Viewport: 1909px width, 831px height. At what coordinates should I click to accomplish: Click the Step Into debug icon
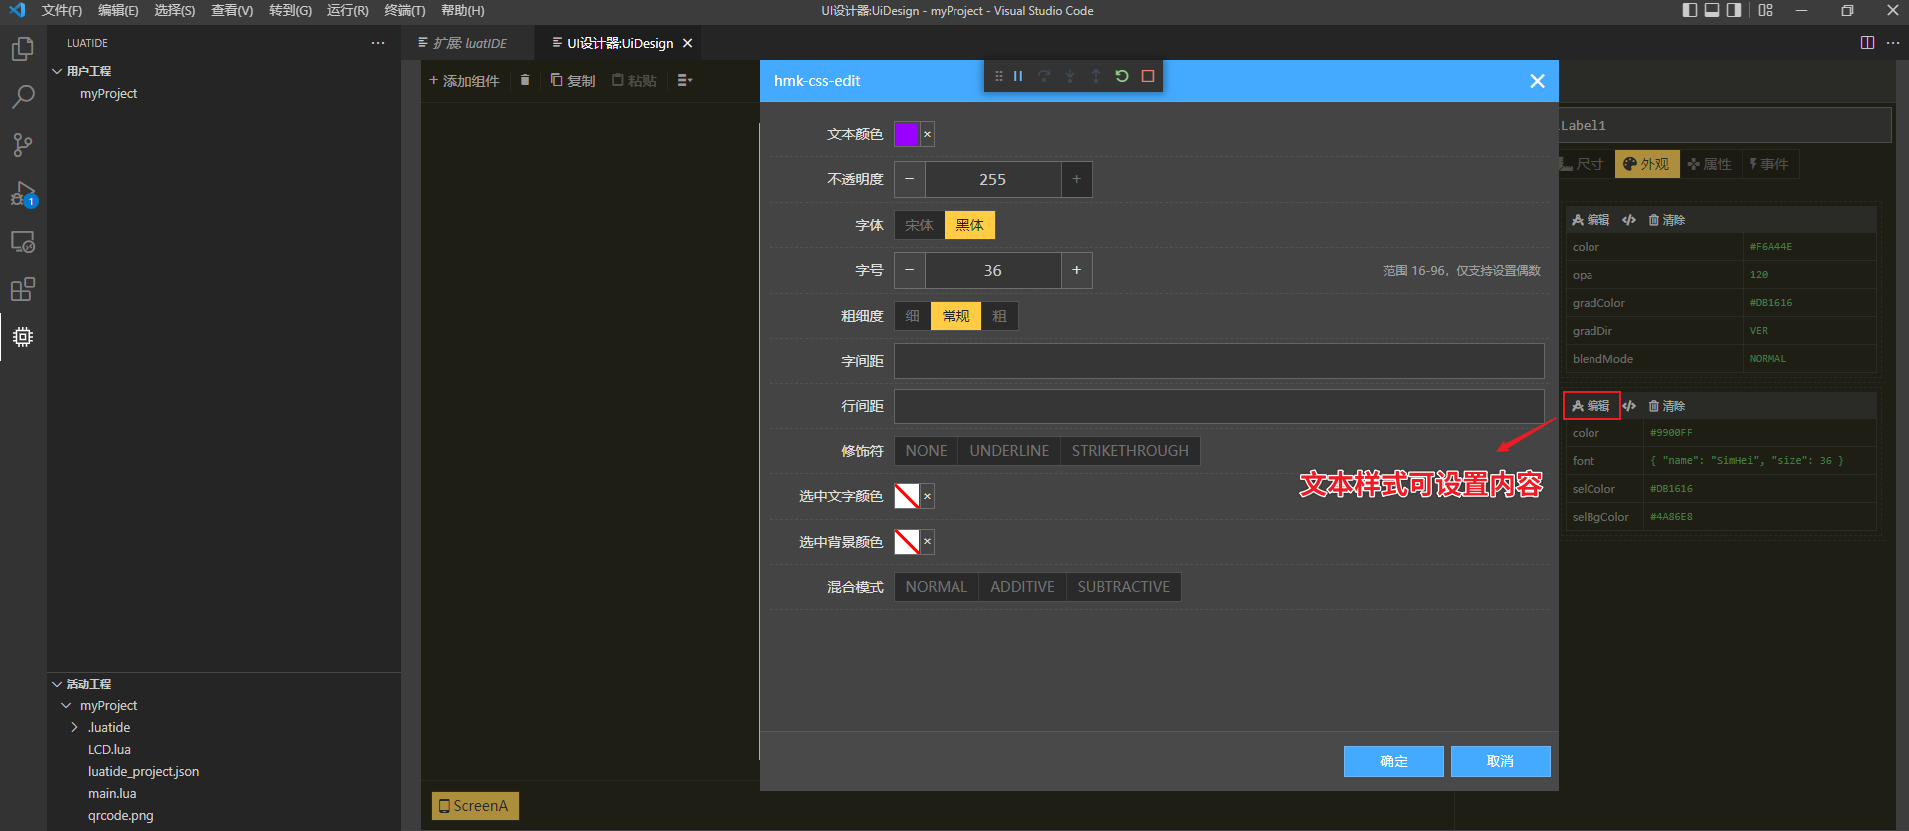[1070, 76]
